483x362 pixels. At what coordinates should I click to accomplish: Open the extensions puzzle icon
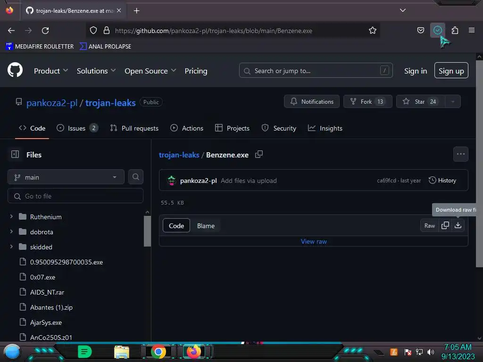coord(455,30)
